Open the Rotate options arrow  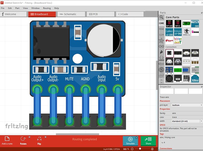[x=29, y=137]
